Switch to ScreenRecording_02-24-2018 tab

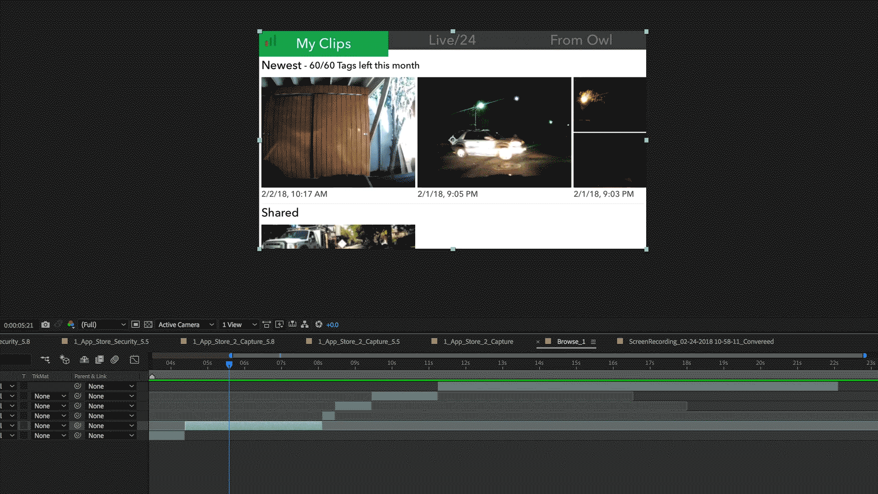pos(701,342)
